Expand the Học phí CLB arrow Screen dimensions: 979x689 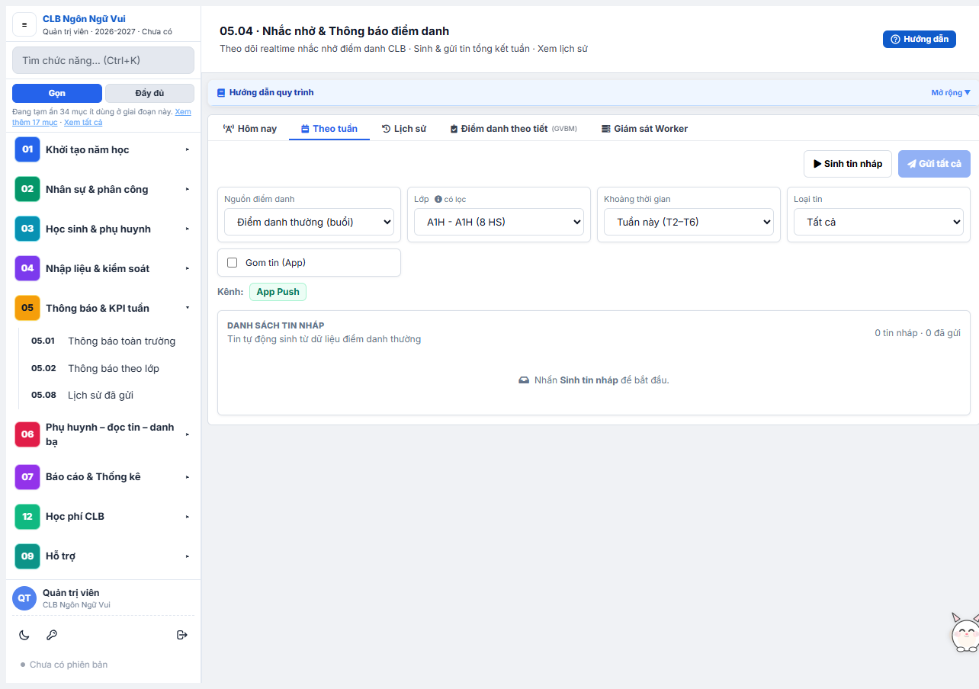pos(188,516)
